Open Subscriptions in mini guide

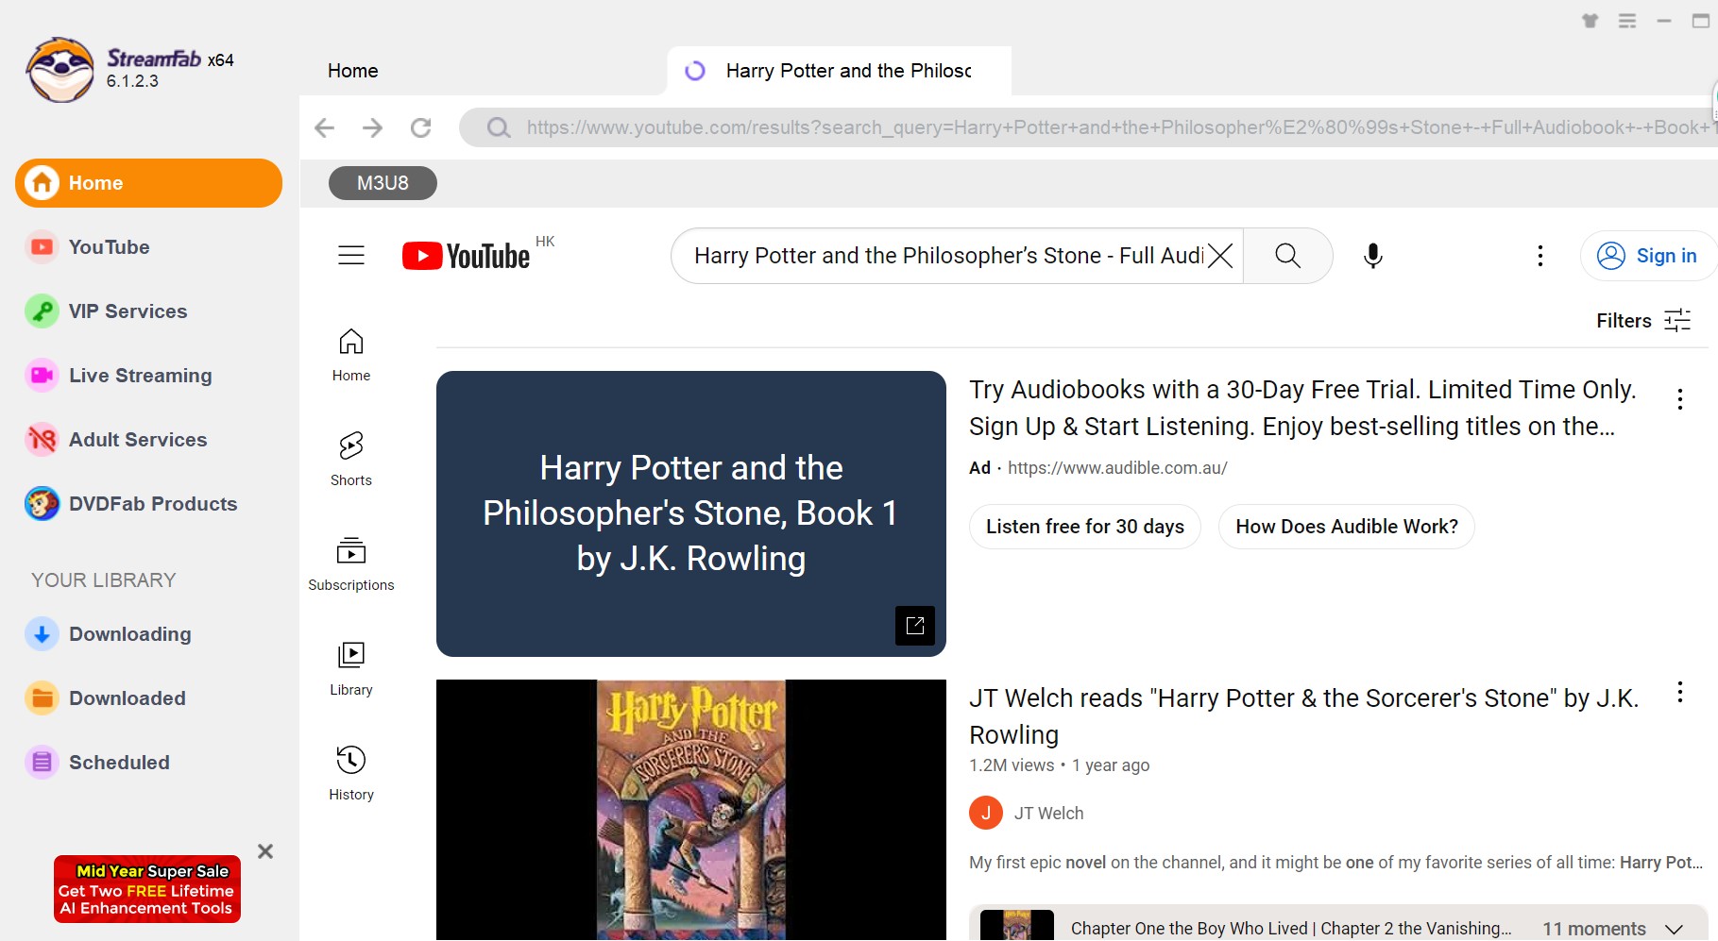[x=351, y=564]
